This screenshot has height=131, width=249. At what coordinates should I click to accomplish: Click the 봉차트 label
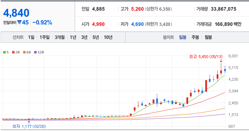(x=169, y=37)
